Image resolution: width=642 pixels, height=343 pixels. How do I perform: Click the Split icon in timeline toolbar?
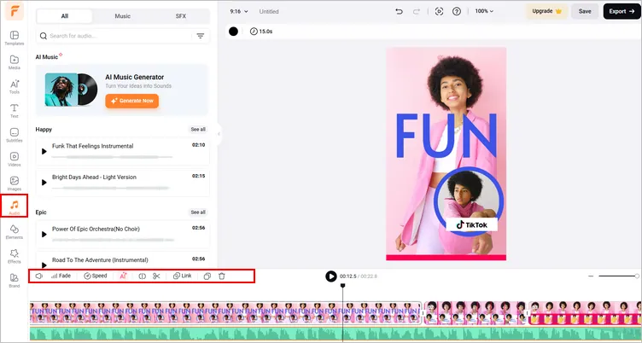142,276
